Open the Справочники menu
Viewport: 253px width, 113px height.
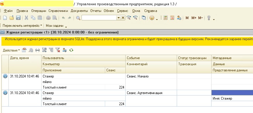(x=58, y=11)
